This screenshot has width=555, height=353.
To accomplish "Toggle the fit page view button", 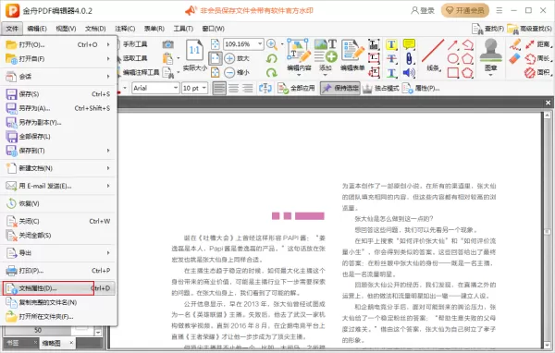I will (x=216, y=44).
